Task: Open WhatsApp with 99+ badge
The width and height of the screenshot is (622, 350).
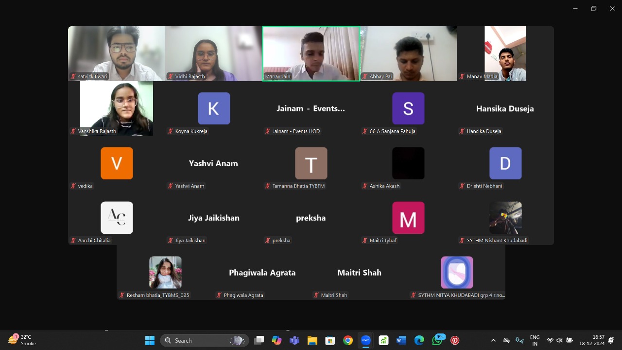Action: point(437,340)
